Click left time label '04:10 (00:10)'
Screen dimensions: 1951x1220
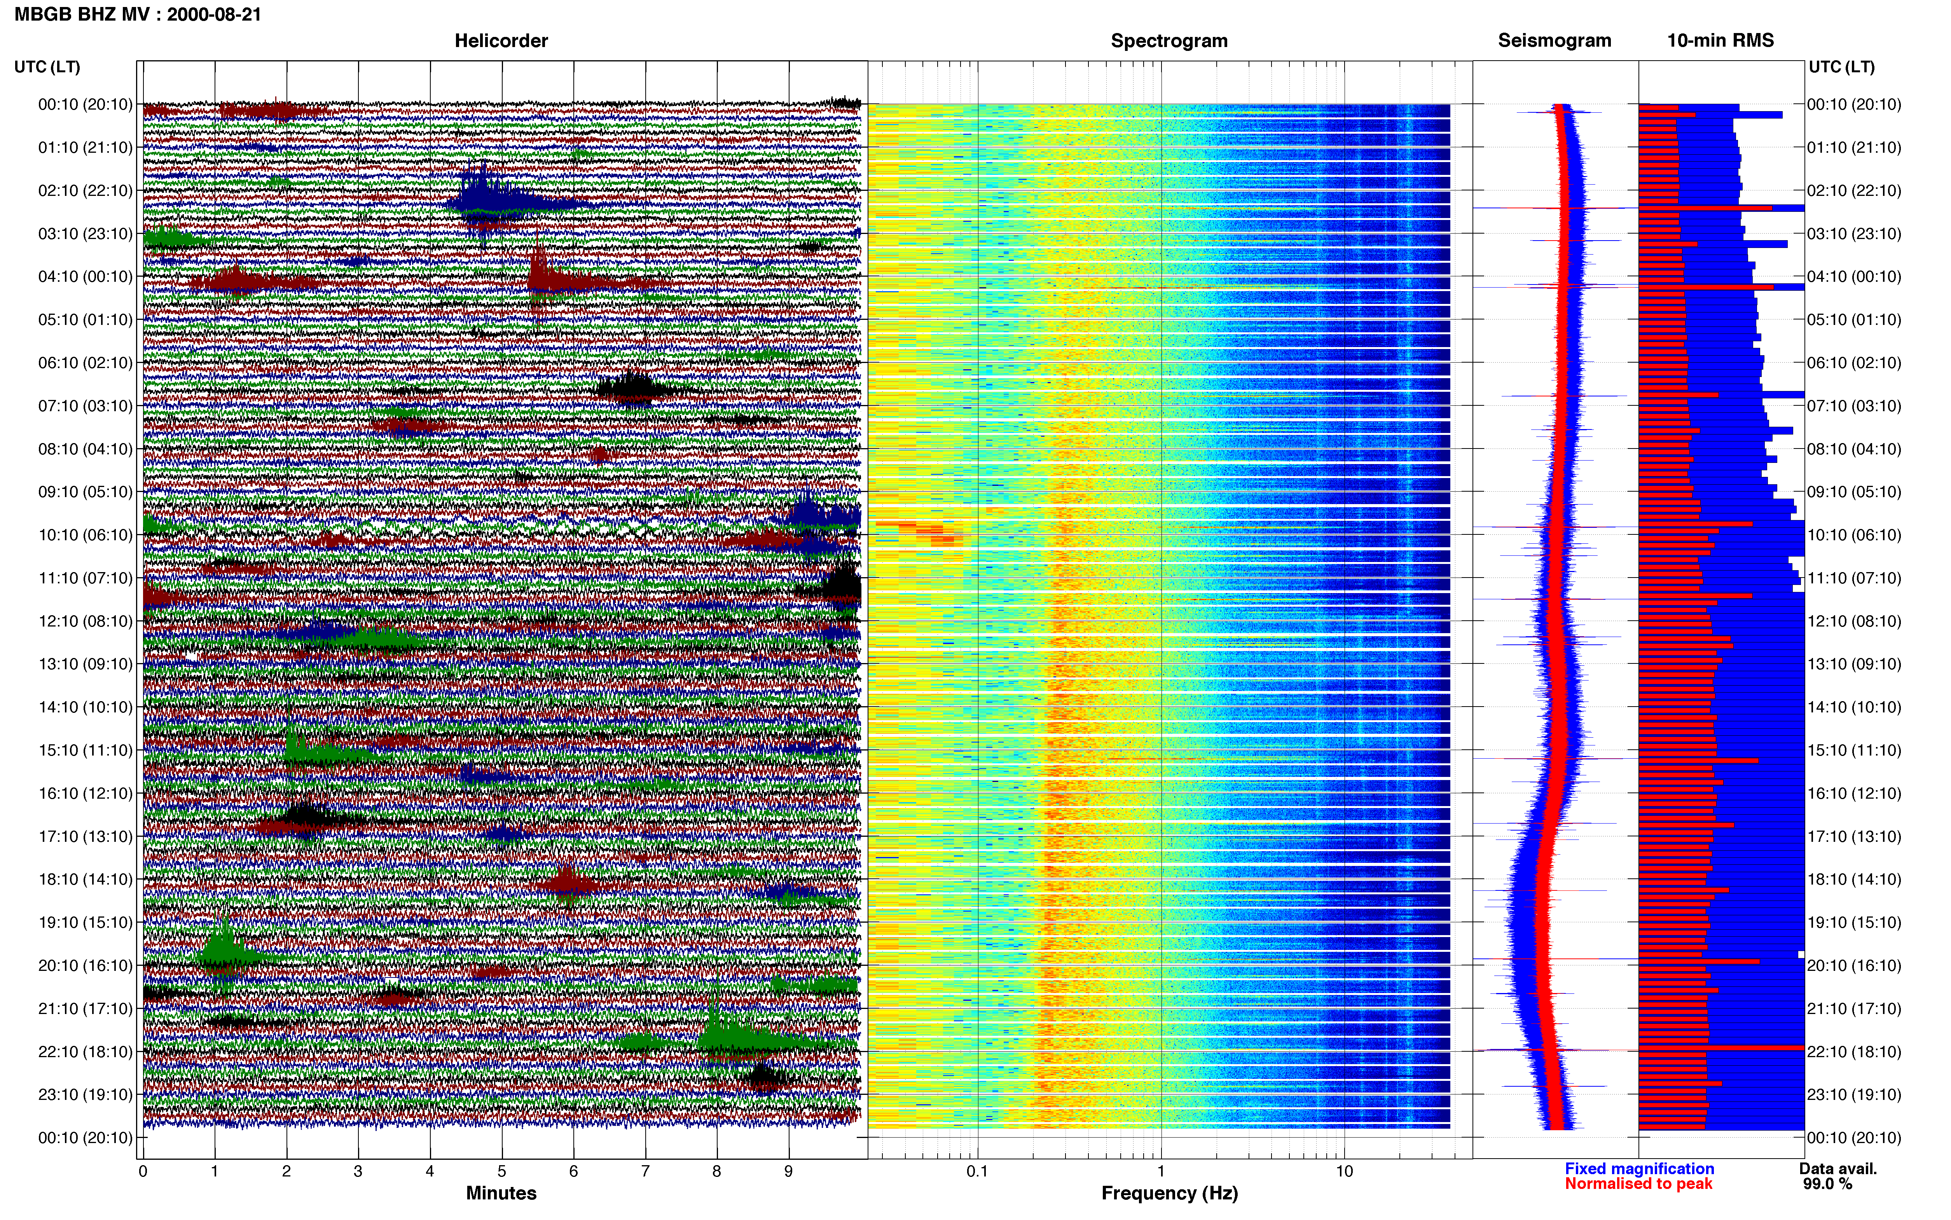pos(86,277)
